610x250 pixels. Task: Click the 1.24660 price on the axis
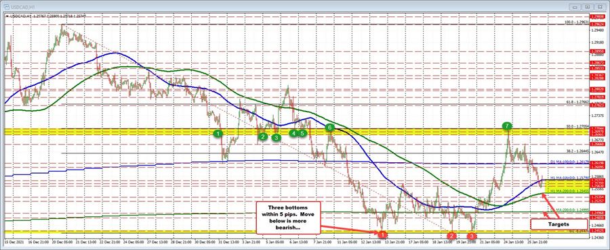[x=597, y=225]
